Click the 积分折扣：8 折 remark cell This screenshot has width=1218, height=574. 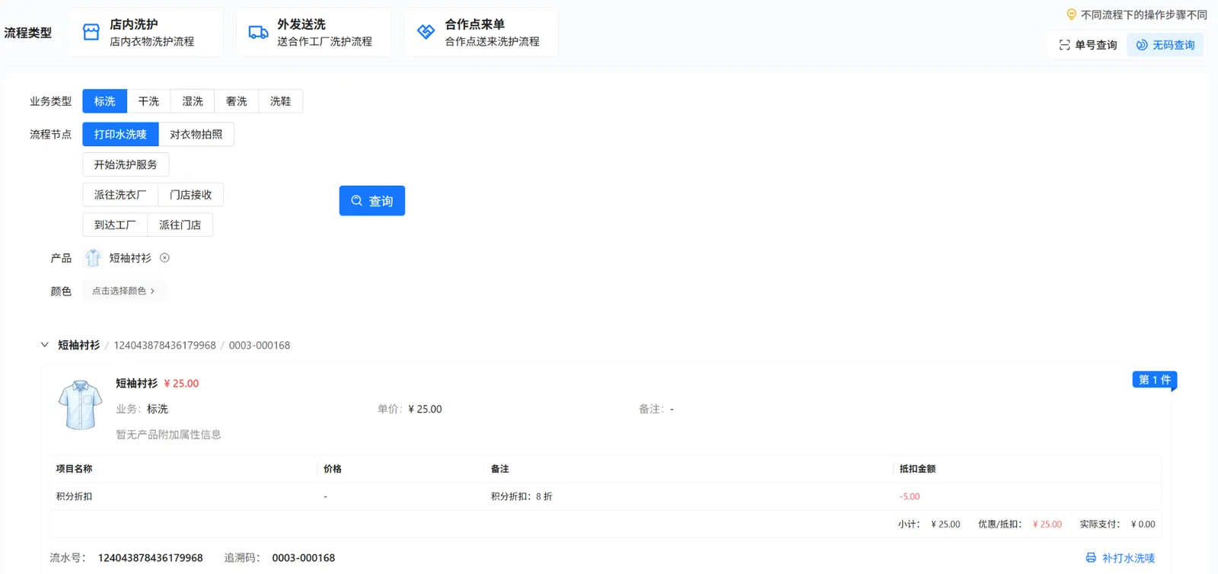521,496
